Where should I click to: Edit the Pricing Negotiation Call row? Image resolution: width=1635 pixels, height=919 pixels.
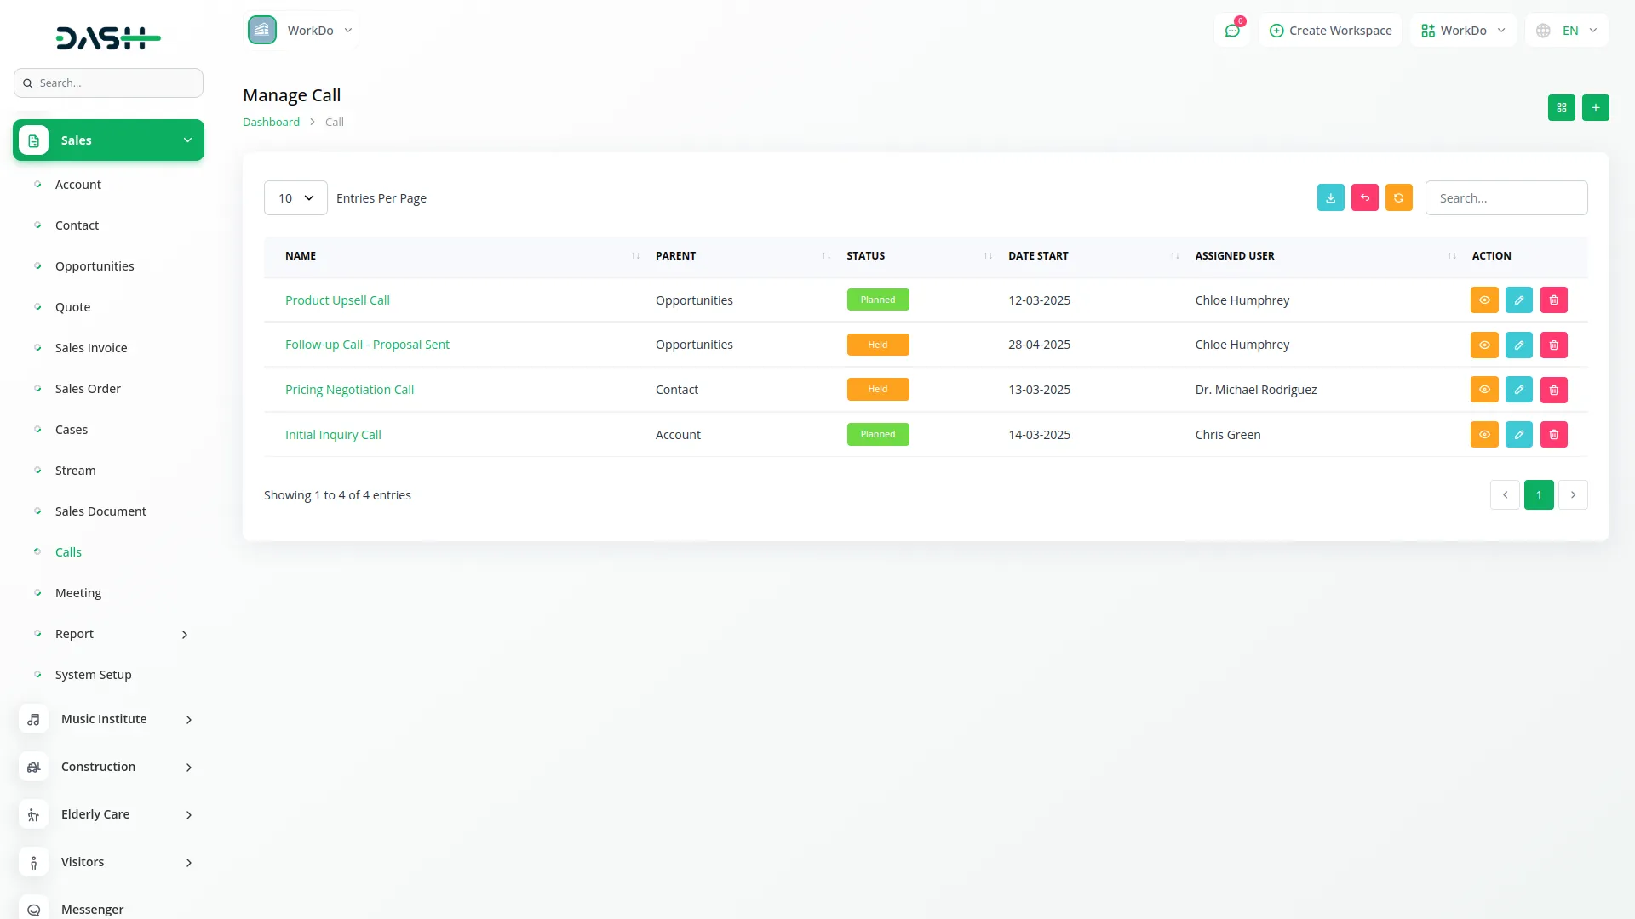[1518, 390]
